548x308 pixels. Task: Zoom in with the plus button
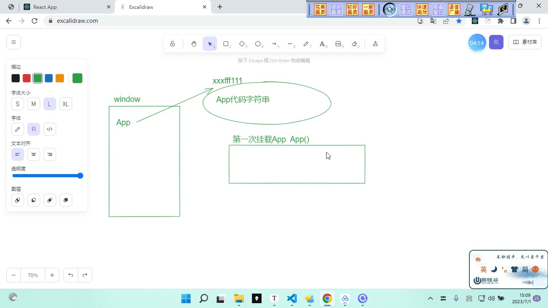pos(52,275)
